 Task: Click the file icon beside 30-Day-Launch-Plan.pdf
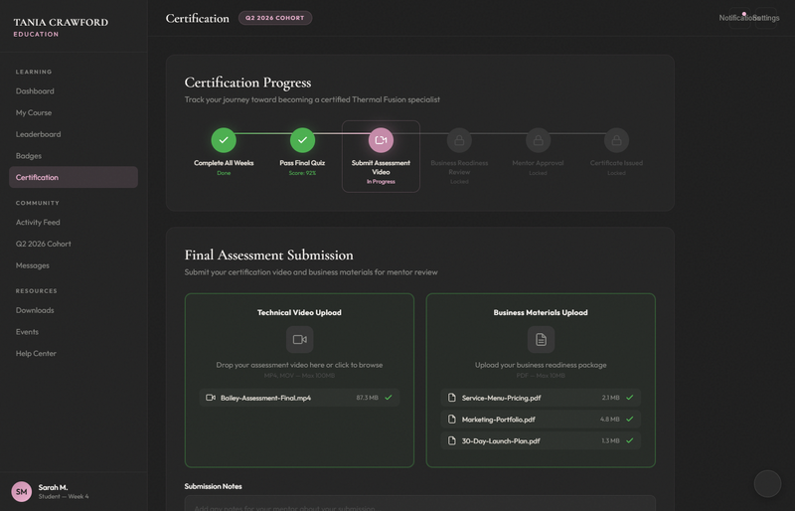point(452,440)
